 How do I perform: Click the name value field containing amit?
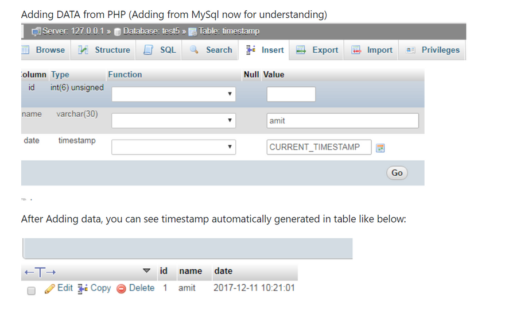(343, 121)
